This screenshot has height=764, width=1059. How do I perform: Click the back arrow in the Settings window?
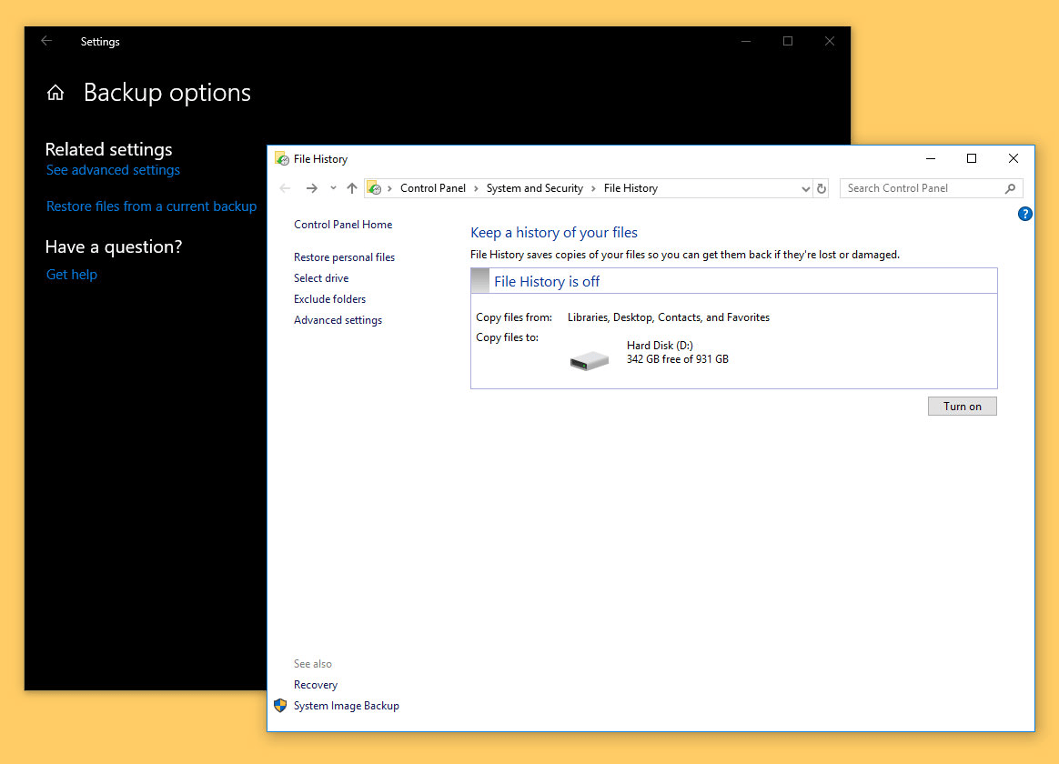coord(45,41)
